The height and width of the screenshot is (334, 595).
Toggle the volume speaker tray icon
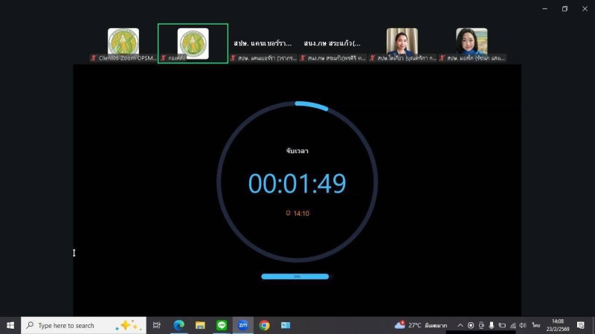coord(523,325)
